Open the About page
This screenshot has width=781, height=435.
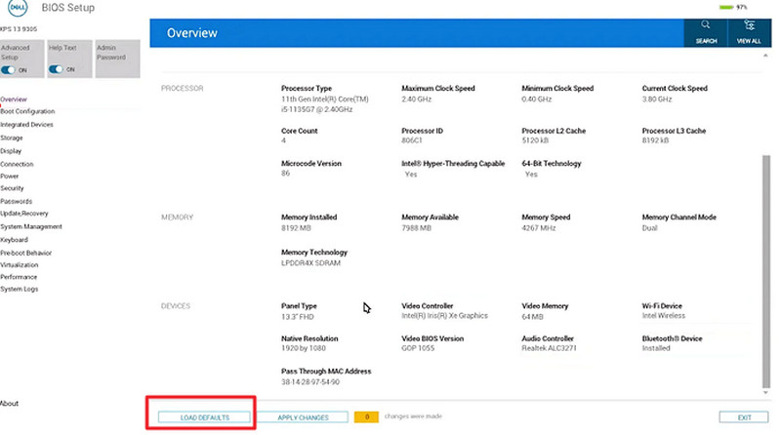coord(9,403)
